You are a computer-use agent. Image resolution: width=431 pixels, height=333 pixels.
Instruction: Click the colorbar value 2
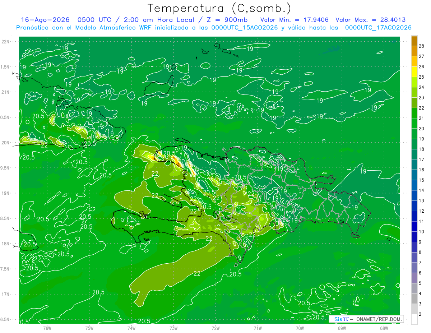(420, 314)
